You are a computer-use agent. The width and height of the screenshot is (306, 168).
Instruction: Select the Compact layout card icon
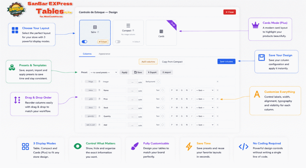(x=128, y=26)
